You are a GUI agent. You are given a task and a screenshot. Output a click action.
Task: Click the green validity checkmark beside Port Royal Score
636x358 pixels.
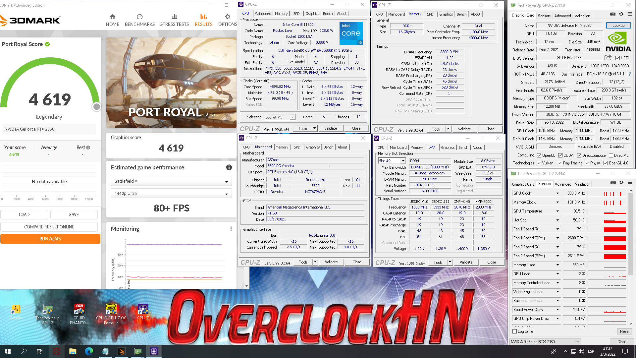47,44
